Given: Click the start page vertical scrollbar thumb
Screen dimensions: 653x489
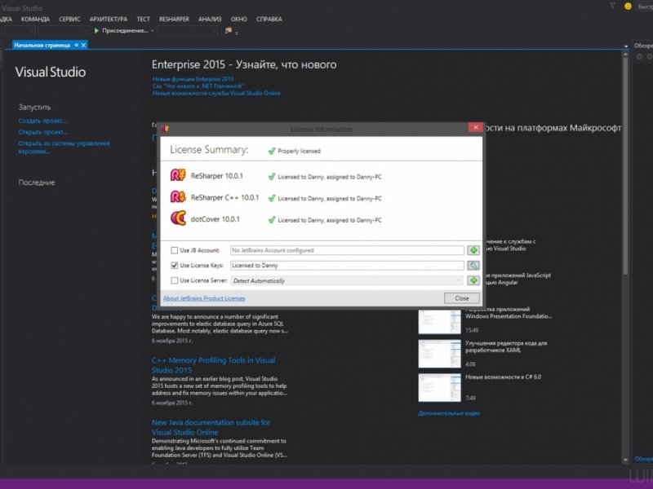Looking at the screenshot, I should pos(625,166).
